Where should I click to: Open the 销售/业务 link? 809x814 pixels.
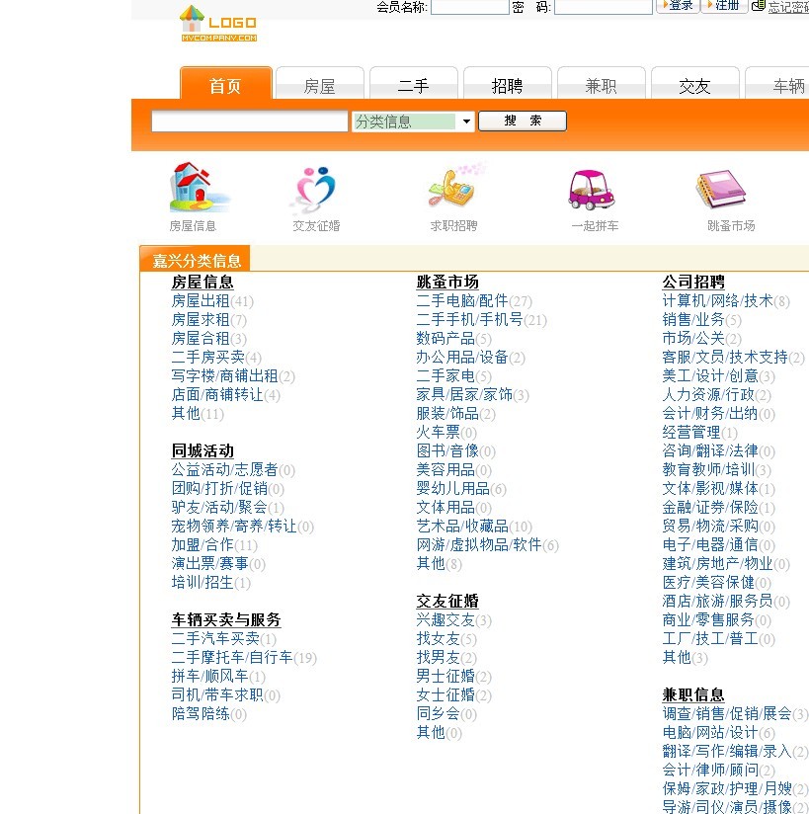(x=693, y=320)
